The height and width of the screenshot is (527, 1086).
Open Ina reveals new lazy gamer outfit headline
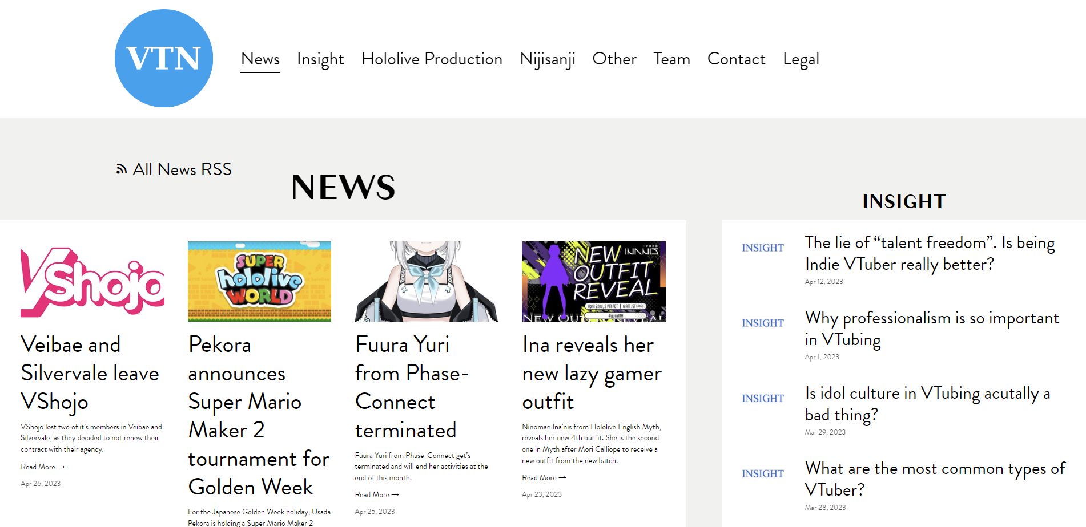point(592,373)
